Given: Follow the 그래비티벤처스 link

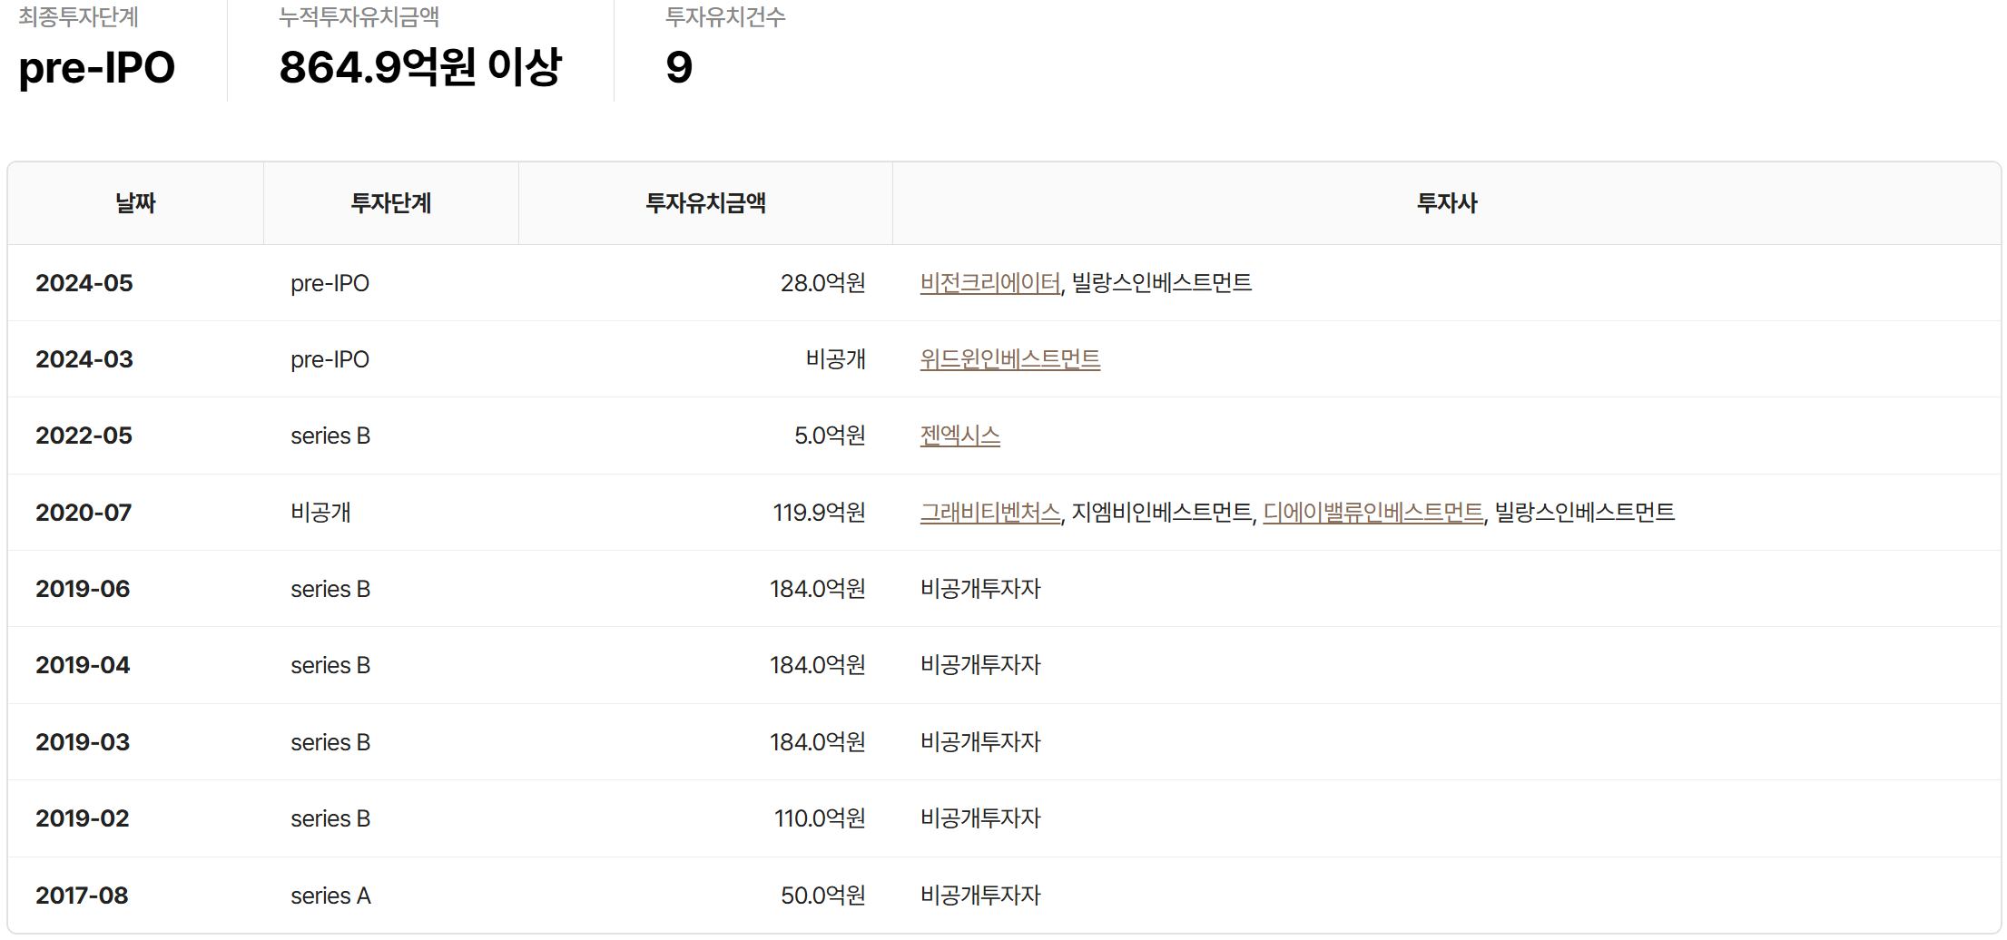Looking at the screenshot, I should pos(989,513).
